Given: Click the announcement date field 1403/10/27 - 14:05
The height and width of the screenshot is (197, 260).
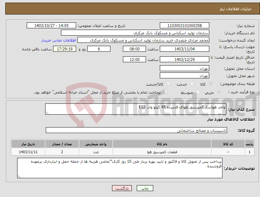Looking at the screenshot, I should pyautogui.click(x=51, y=26).
